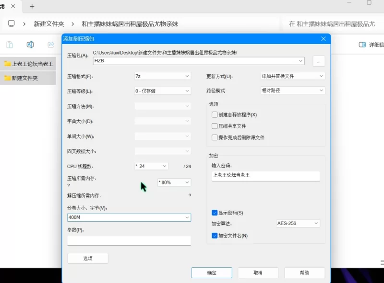The image size is (384, 283).
Task: Enable 创建自释放程序(X) checkbox
Action: 215,114
